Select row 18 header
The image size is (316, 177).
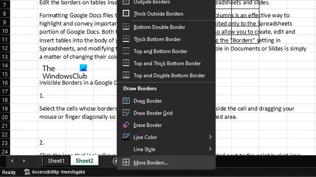click(5, 100)
